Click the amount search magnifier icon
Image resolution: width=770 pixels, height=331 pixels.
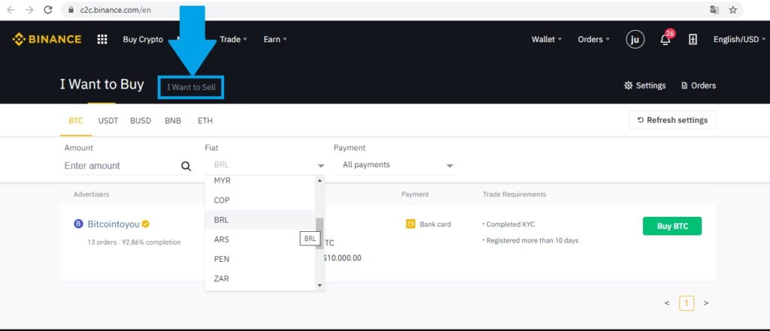[186, 166]
